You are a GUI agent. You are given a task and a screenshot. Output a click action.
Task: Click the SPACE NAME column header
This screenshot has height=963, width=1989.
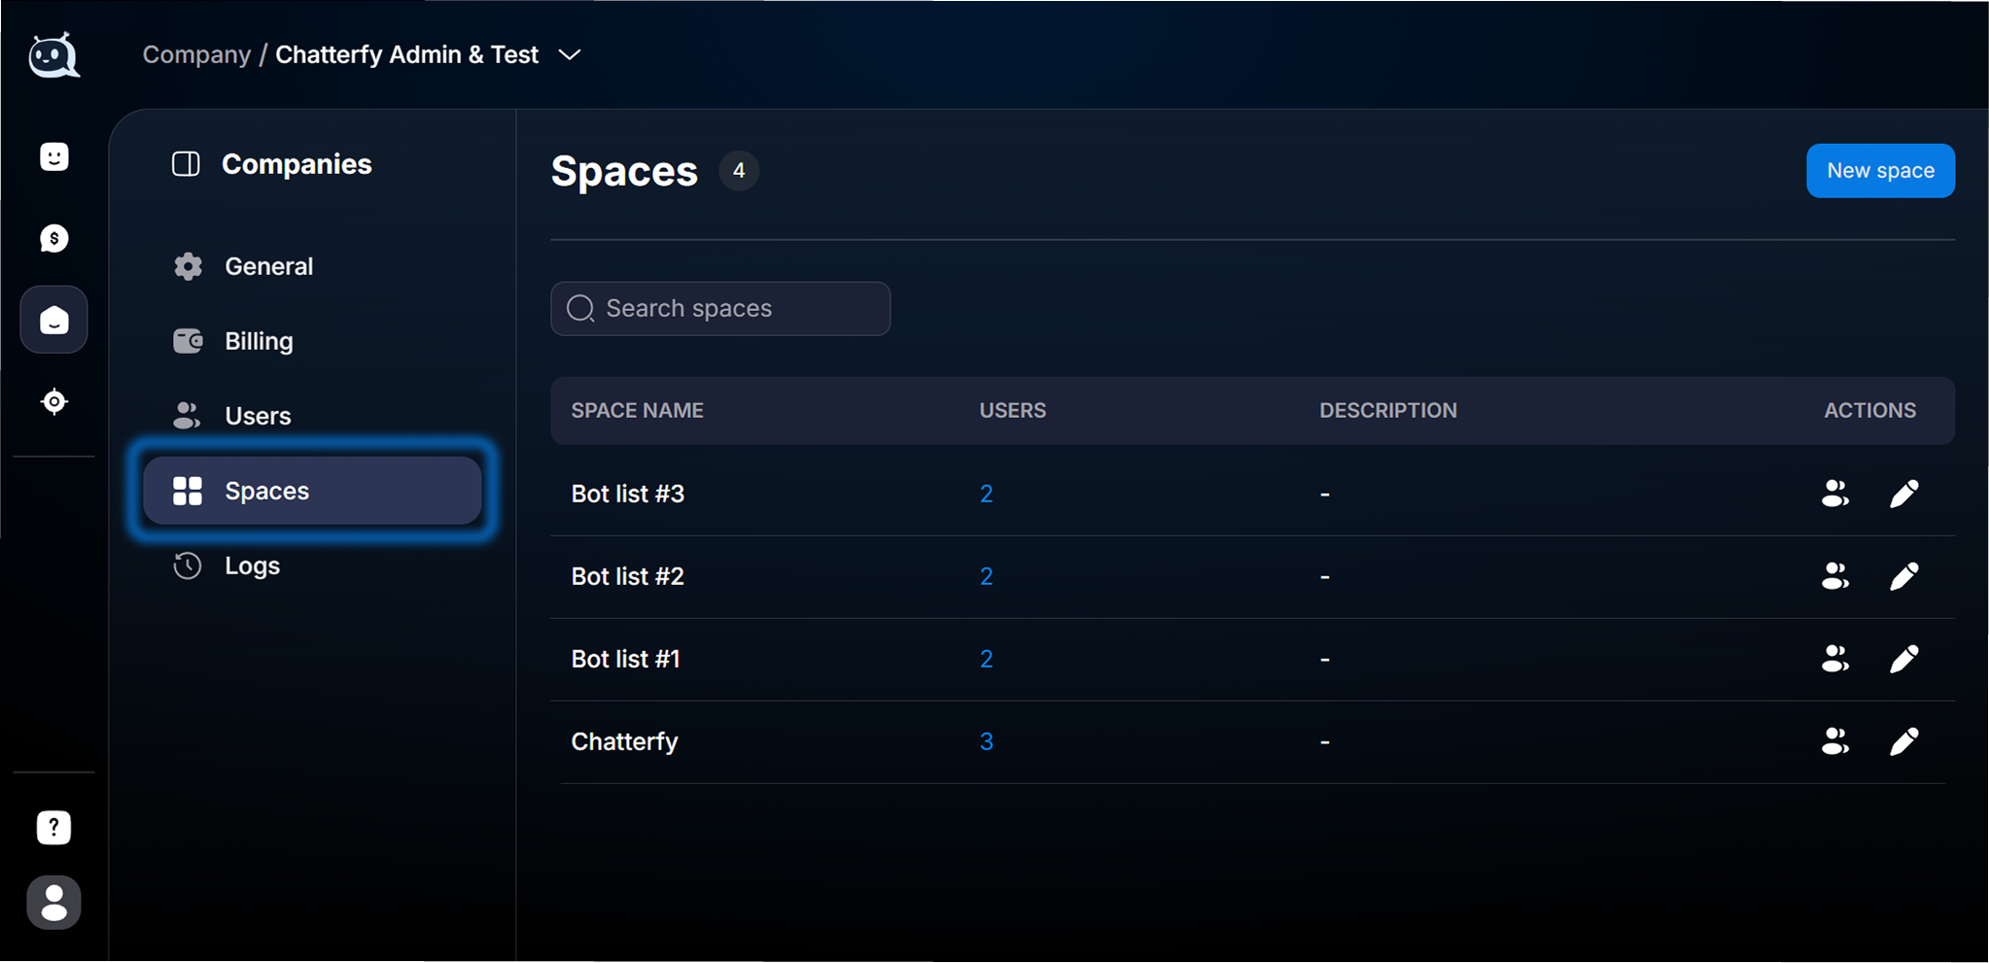638,410
